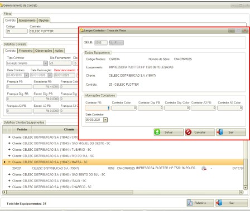Click the Dia Fechamento field
This screenshot has width=250, height=211.
(x=60, y=63)
